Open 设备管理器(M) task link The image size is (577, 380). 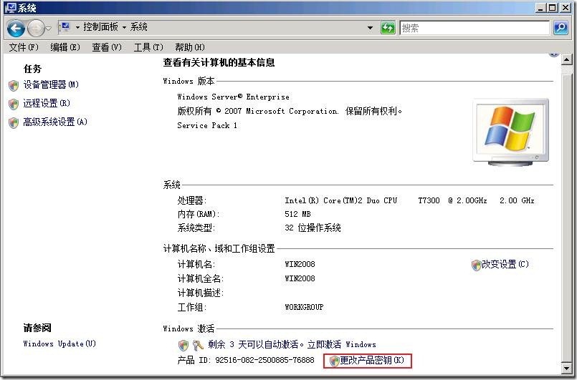(51, 85)
